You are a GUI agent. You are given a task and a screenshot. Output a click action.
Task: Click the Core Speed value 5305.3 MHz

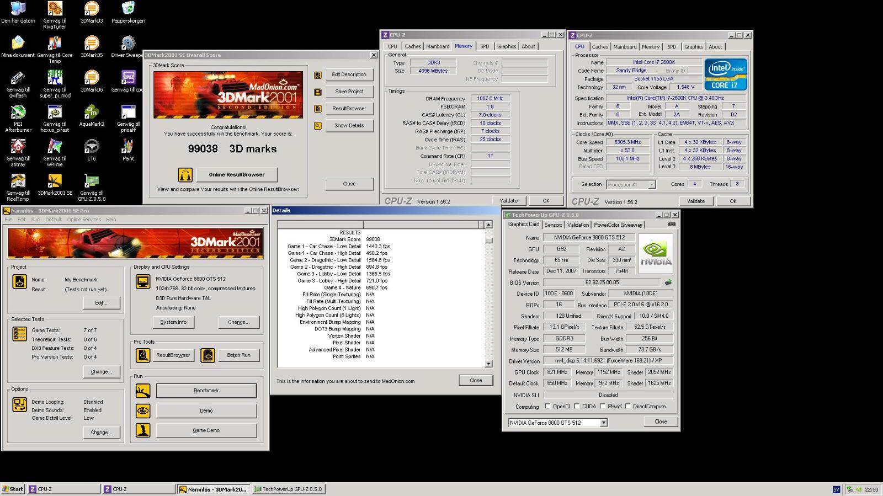pyautogui.click(x=627, y=142)
